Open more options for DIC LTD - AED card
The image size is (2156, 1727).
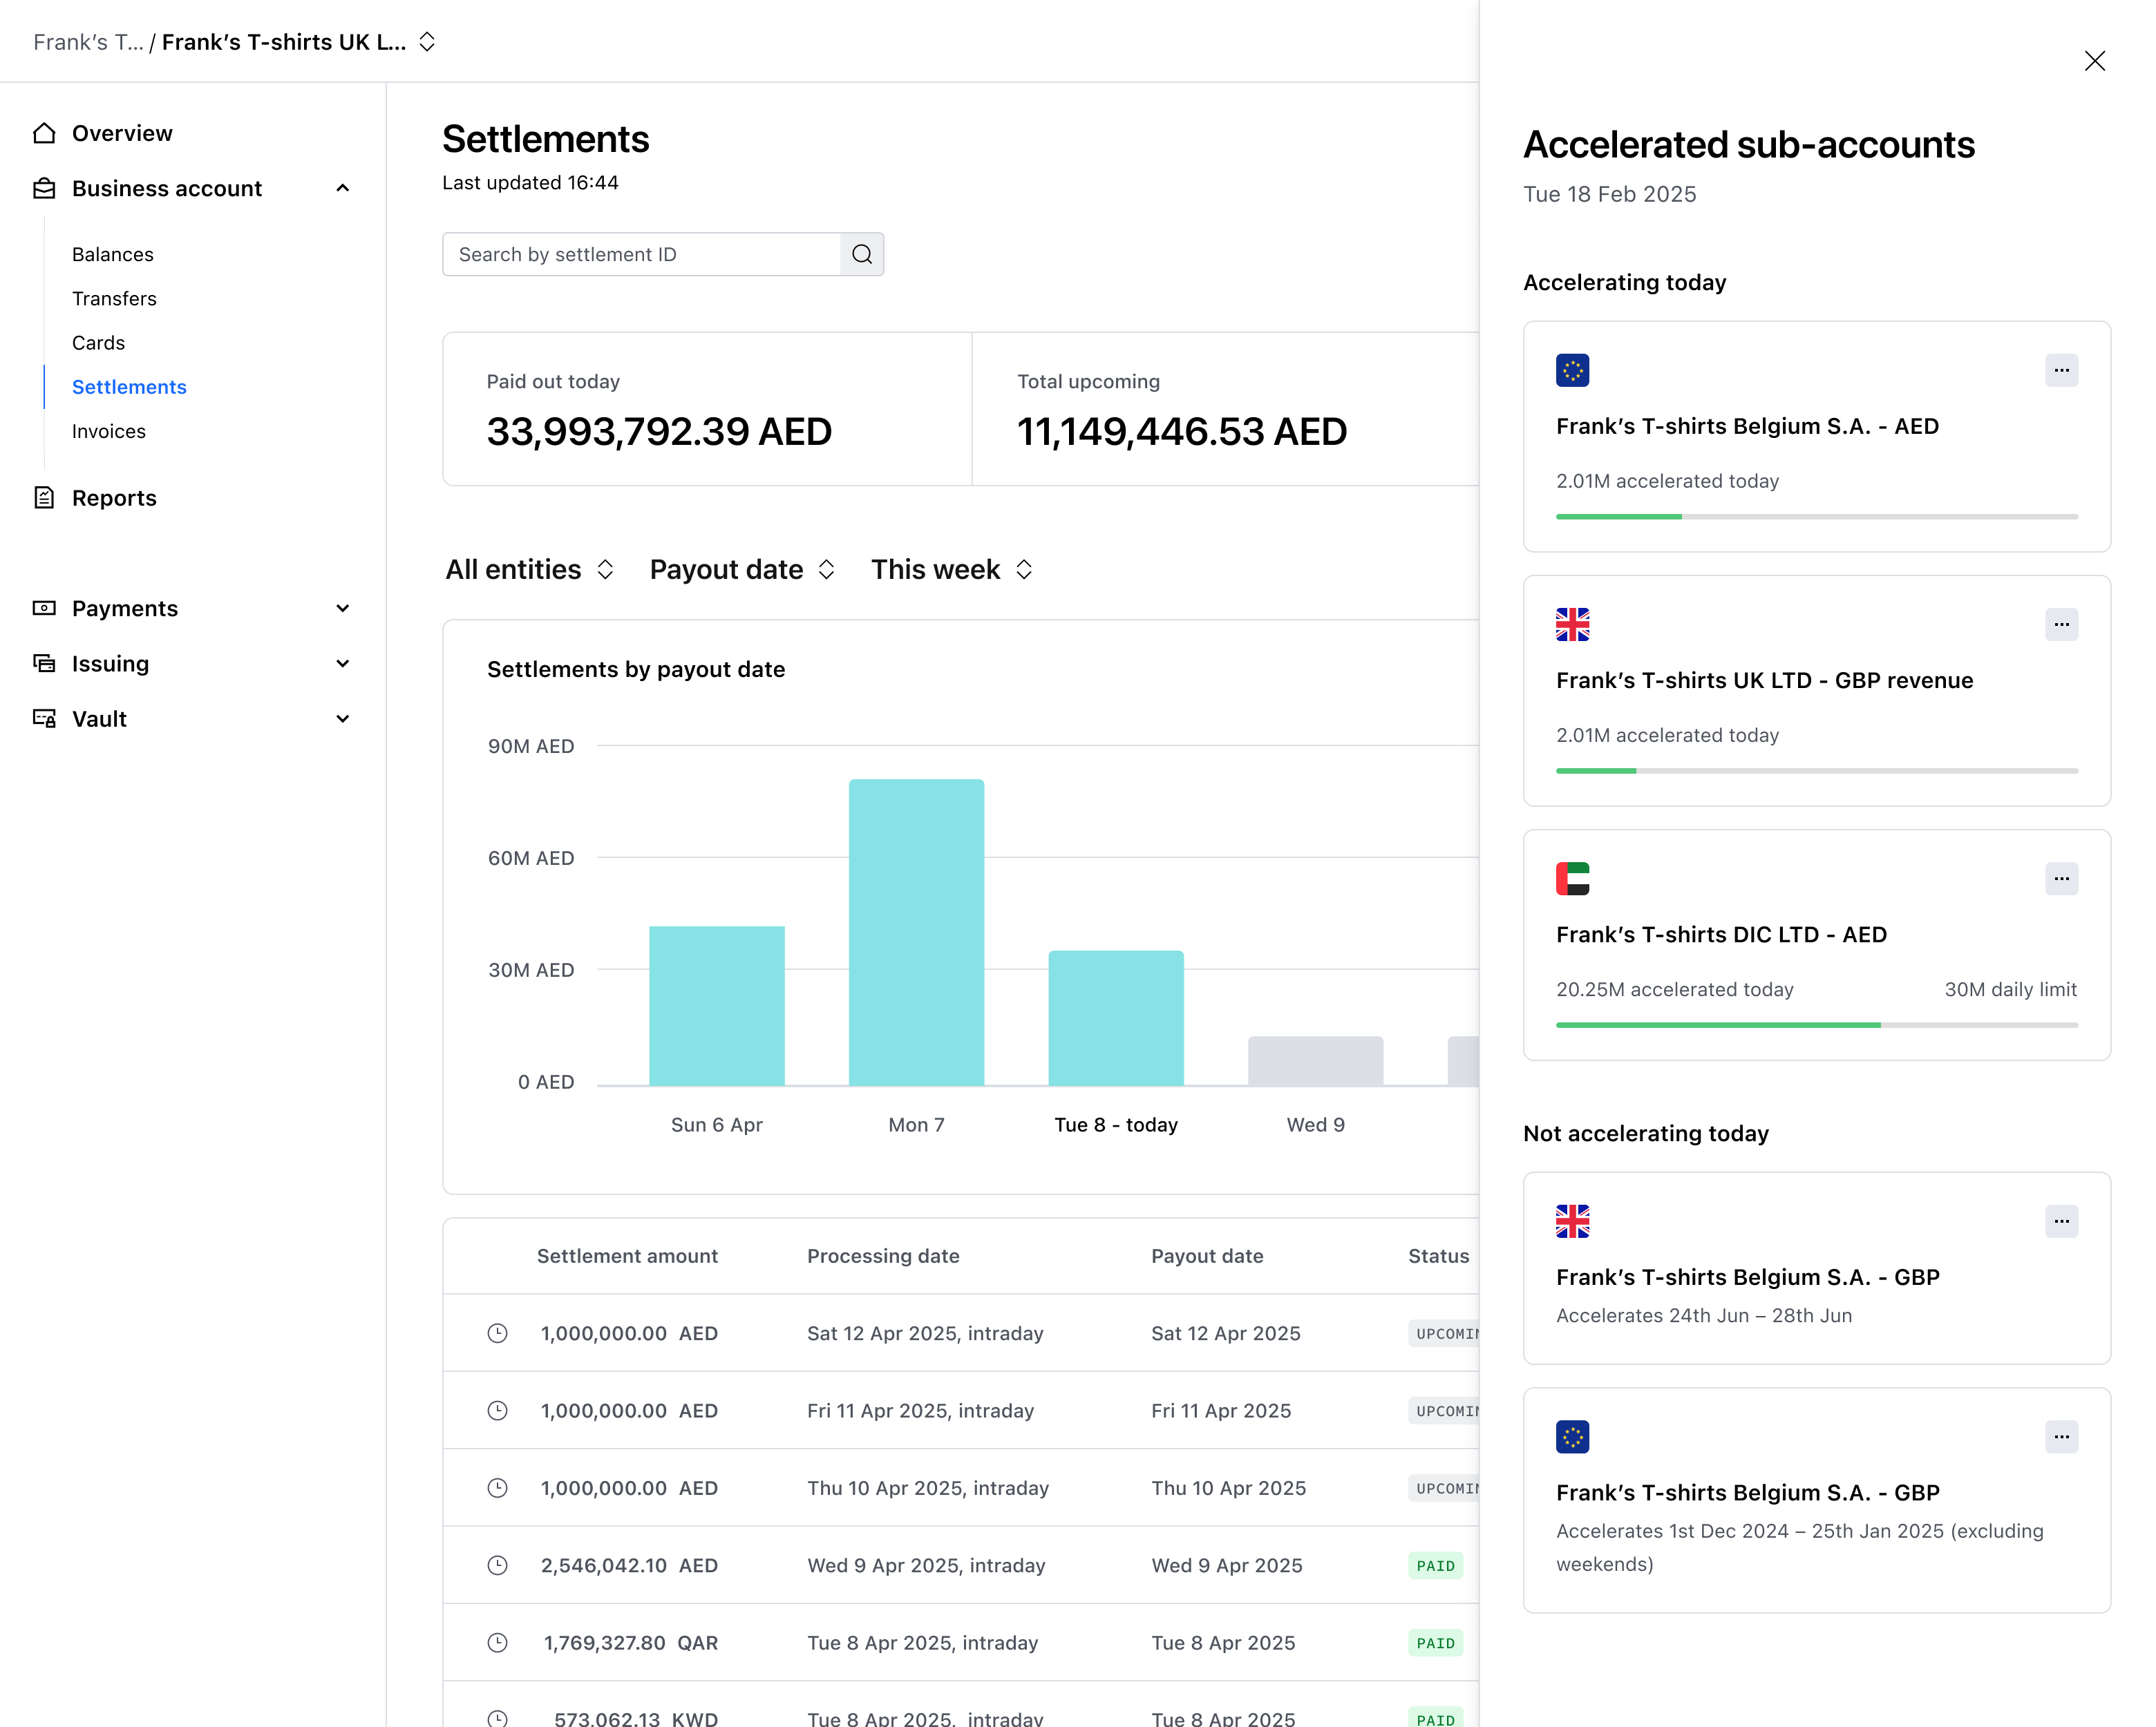(x=2061, y=879)
